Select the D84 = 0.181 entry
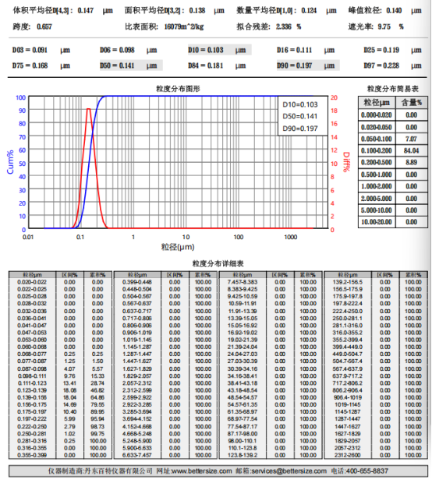This screenshot has width=432, height=483. click(x=217, y=65)
